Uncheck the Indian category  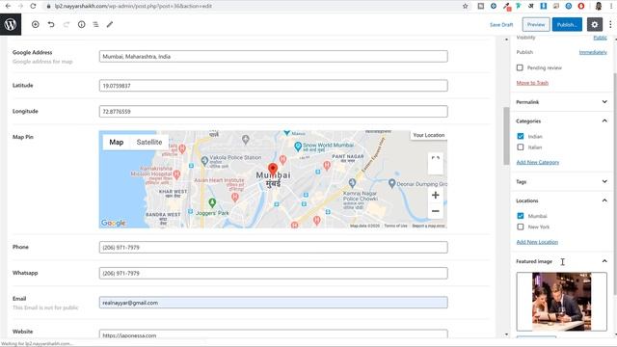pos(521,136)
